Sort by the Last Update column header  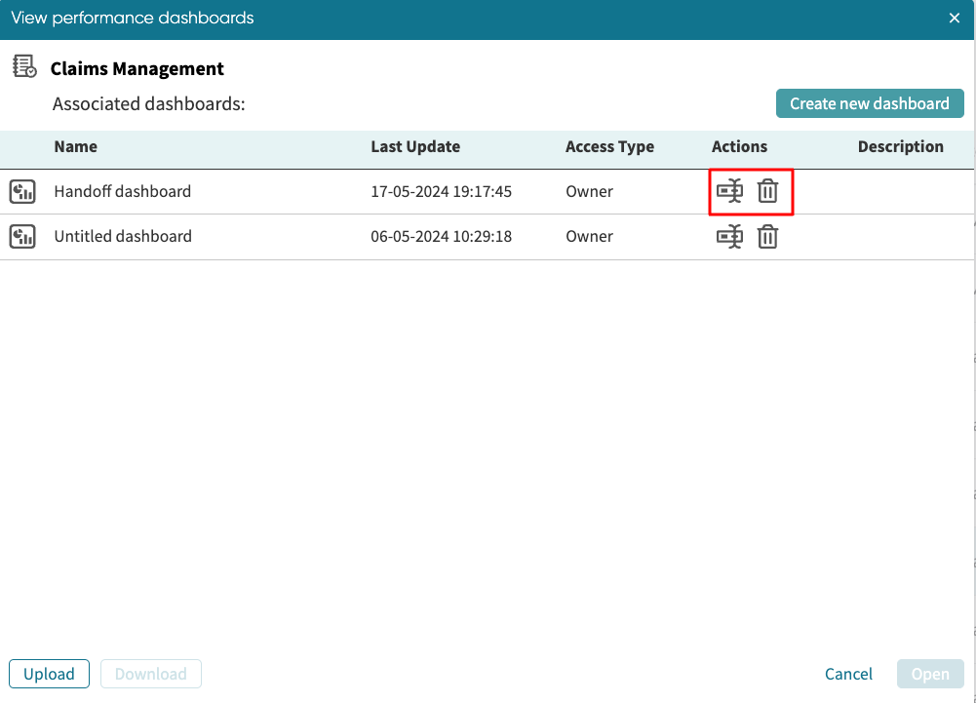click(415, 146)
